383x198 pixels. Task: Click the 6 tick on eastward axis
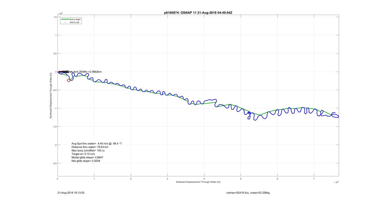point(278,179)
